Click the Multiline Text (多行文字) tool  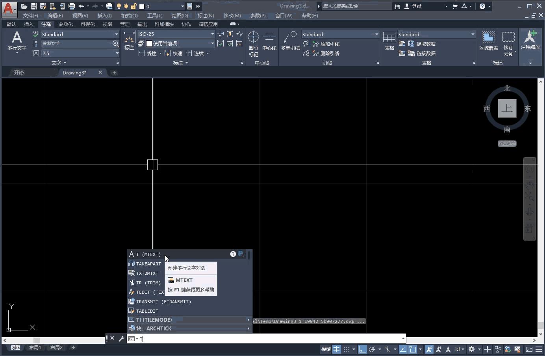[x=17, y=41]
